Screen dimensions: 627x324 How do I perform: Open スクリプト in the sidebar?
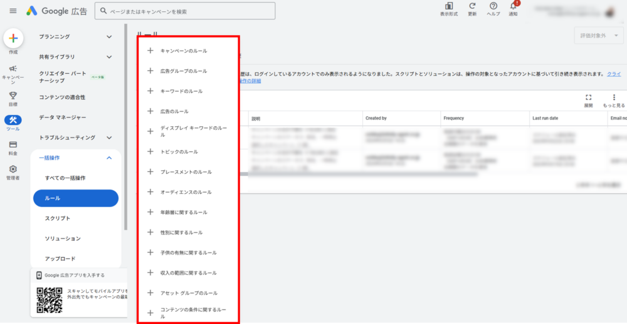[58, 218]
